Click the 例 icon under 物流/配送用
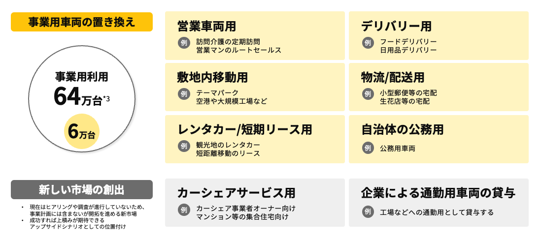 click(x=368, y=94)
